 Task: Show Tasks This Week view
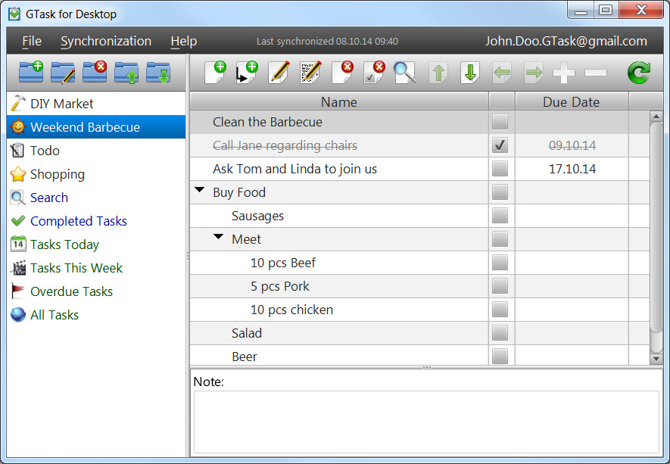click(x=96, y=268)
